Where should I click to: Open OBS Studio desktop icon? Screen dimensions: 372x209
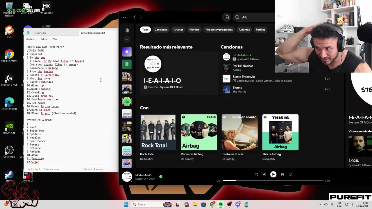pos(9,152)
